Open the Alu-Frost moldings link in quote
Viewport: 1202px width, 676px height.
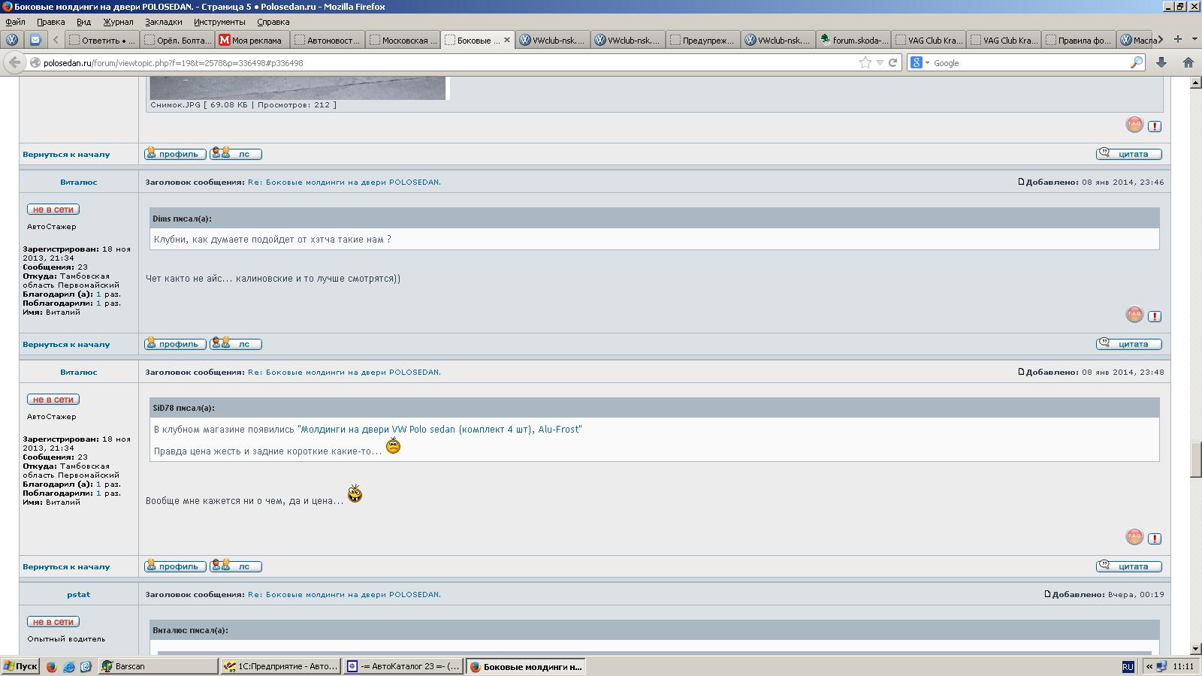439,430
